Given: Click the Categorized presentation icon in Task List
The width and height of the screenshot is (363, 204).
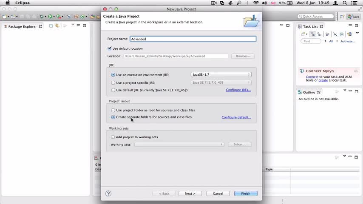Looking at the screenshot, I should (x=313, y=34).
